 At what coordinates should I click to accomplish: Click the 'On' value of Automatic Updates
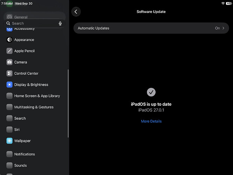tap(217, 28)
